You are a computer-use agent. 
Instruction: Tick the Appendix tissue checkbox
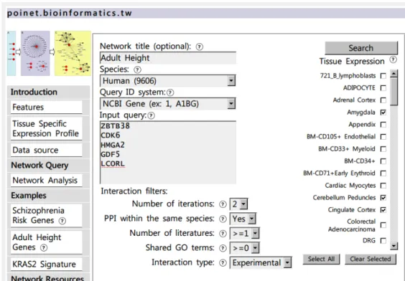pos(383,125)
